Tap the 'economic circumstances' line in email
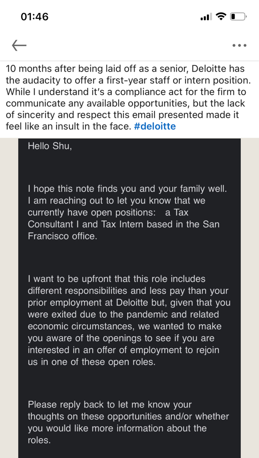259x458 pixels. pyautogui.click(x=124, y=326)
